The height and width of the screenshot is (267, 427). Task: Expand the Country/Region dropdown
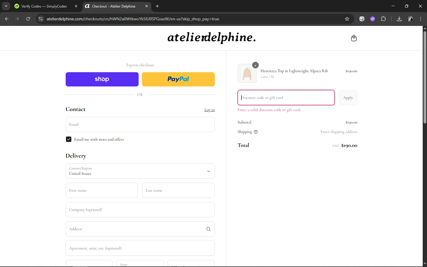pos(140,171)
